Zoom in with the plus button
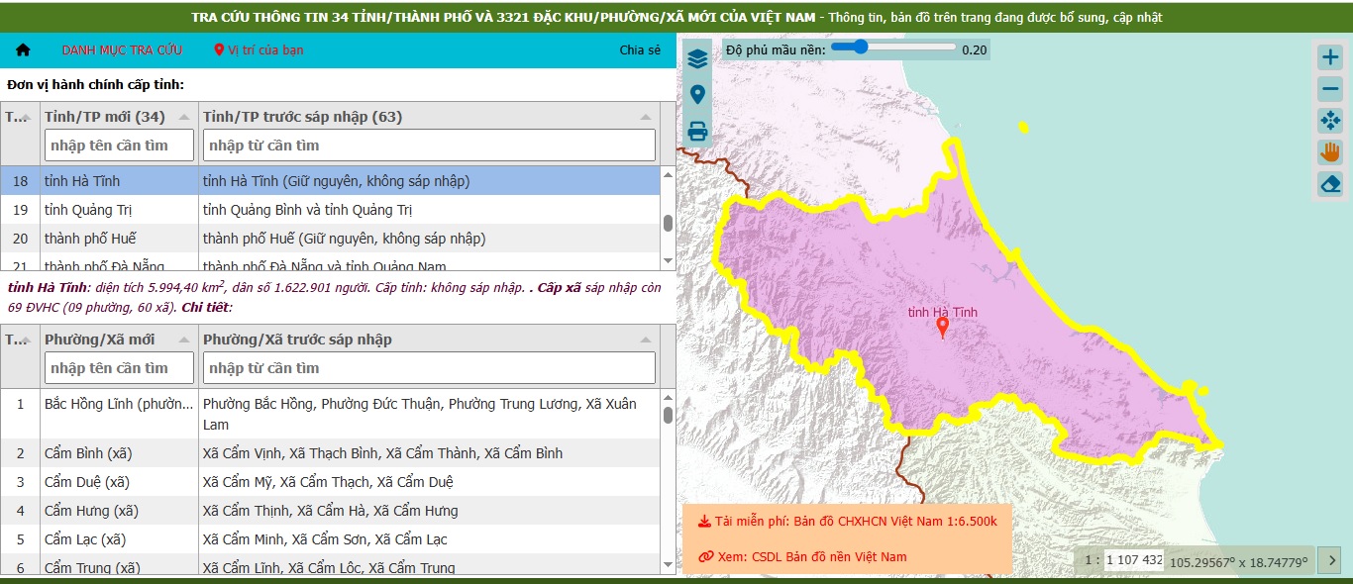 [x=1330, y=57]
